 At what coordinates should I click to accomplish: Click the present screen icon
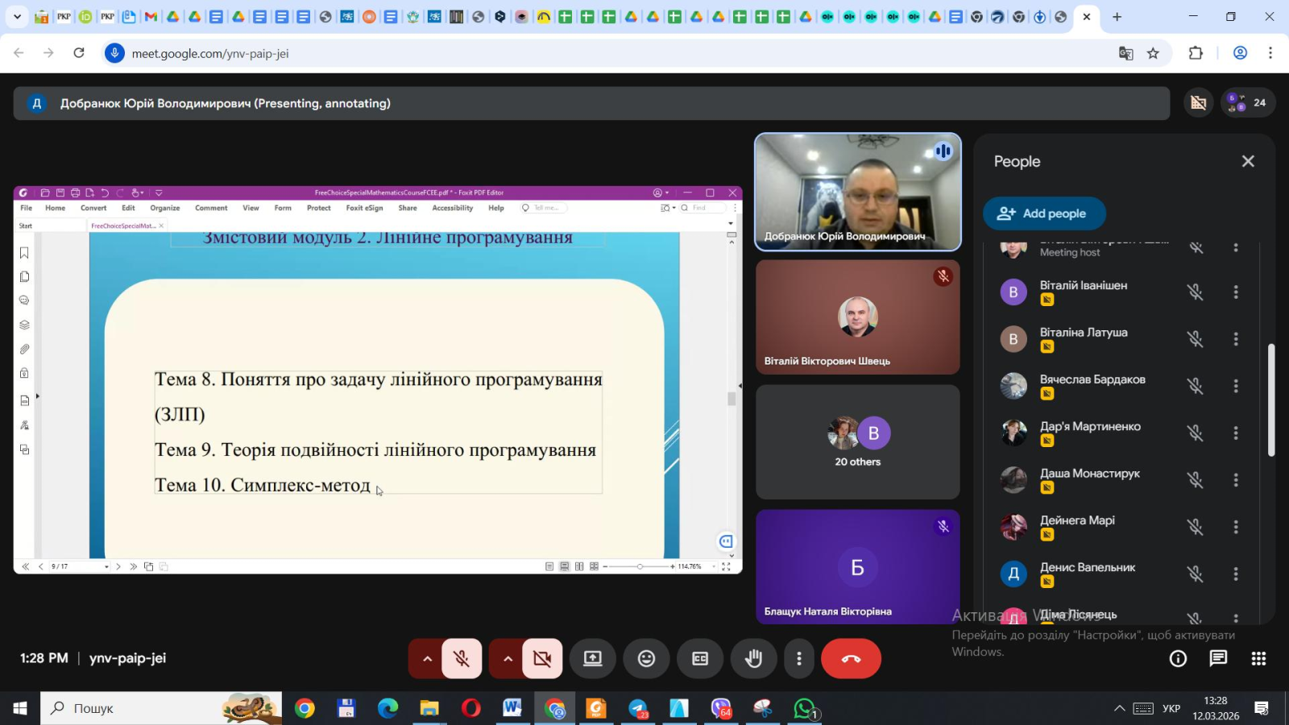pos(593,659)
